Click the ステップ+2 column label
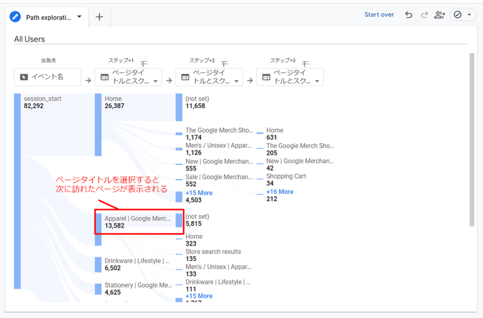 point(202,61)
